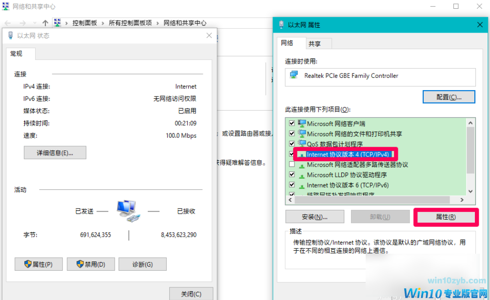490x300 pixels.
Task: Click the network icon in the address bar
Action: (x=57, y=23)
